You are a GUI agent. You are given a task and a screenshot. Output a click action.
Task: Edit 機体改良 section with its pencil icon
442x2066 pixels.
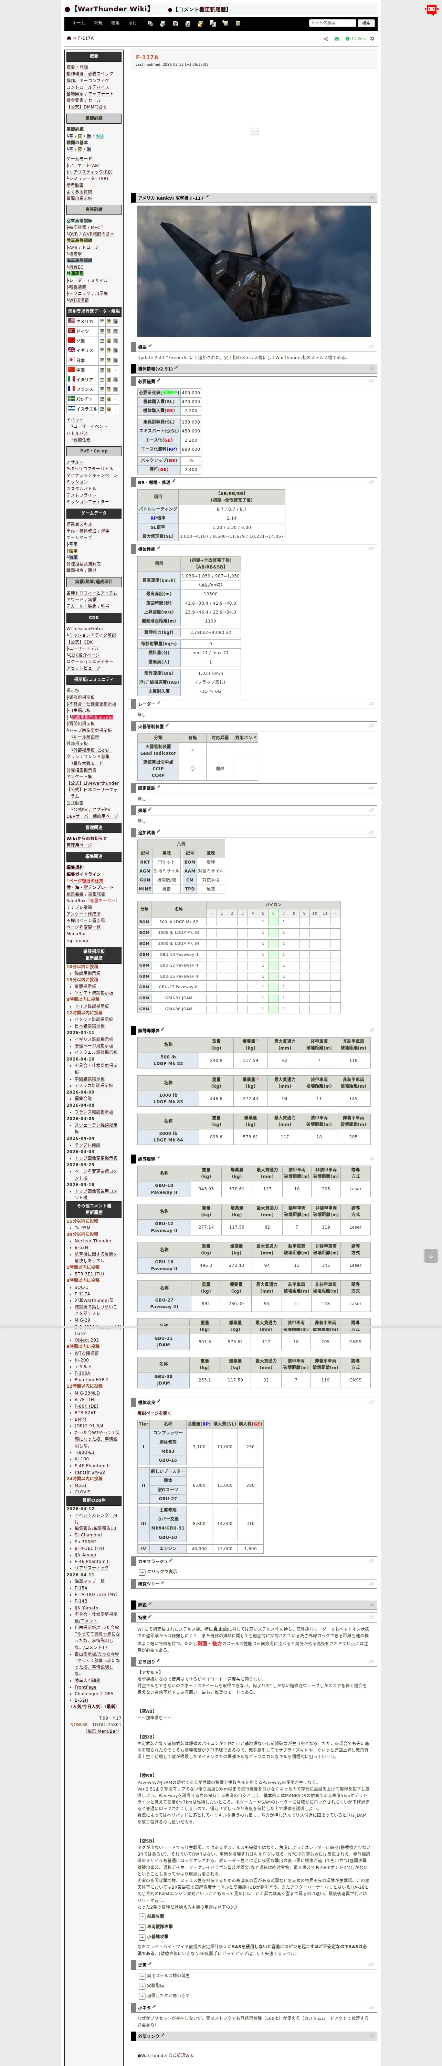[x=159, y=1402]
